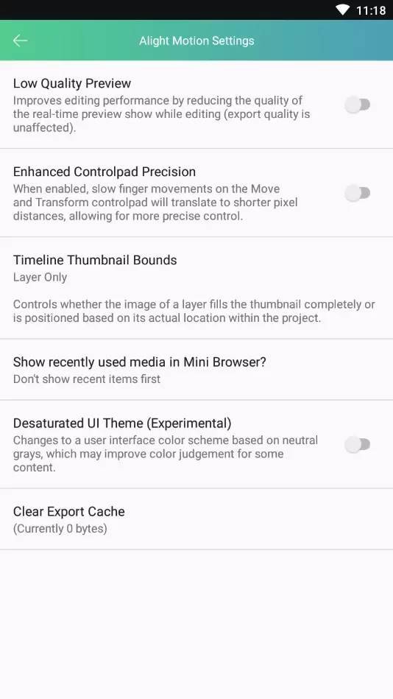Tap the clock showing 11:18
This screenshot has width=393, height=699.
[371, 10]
